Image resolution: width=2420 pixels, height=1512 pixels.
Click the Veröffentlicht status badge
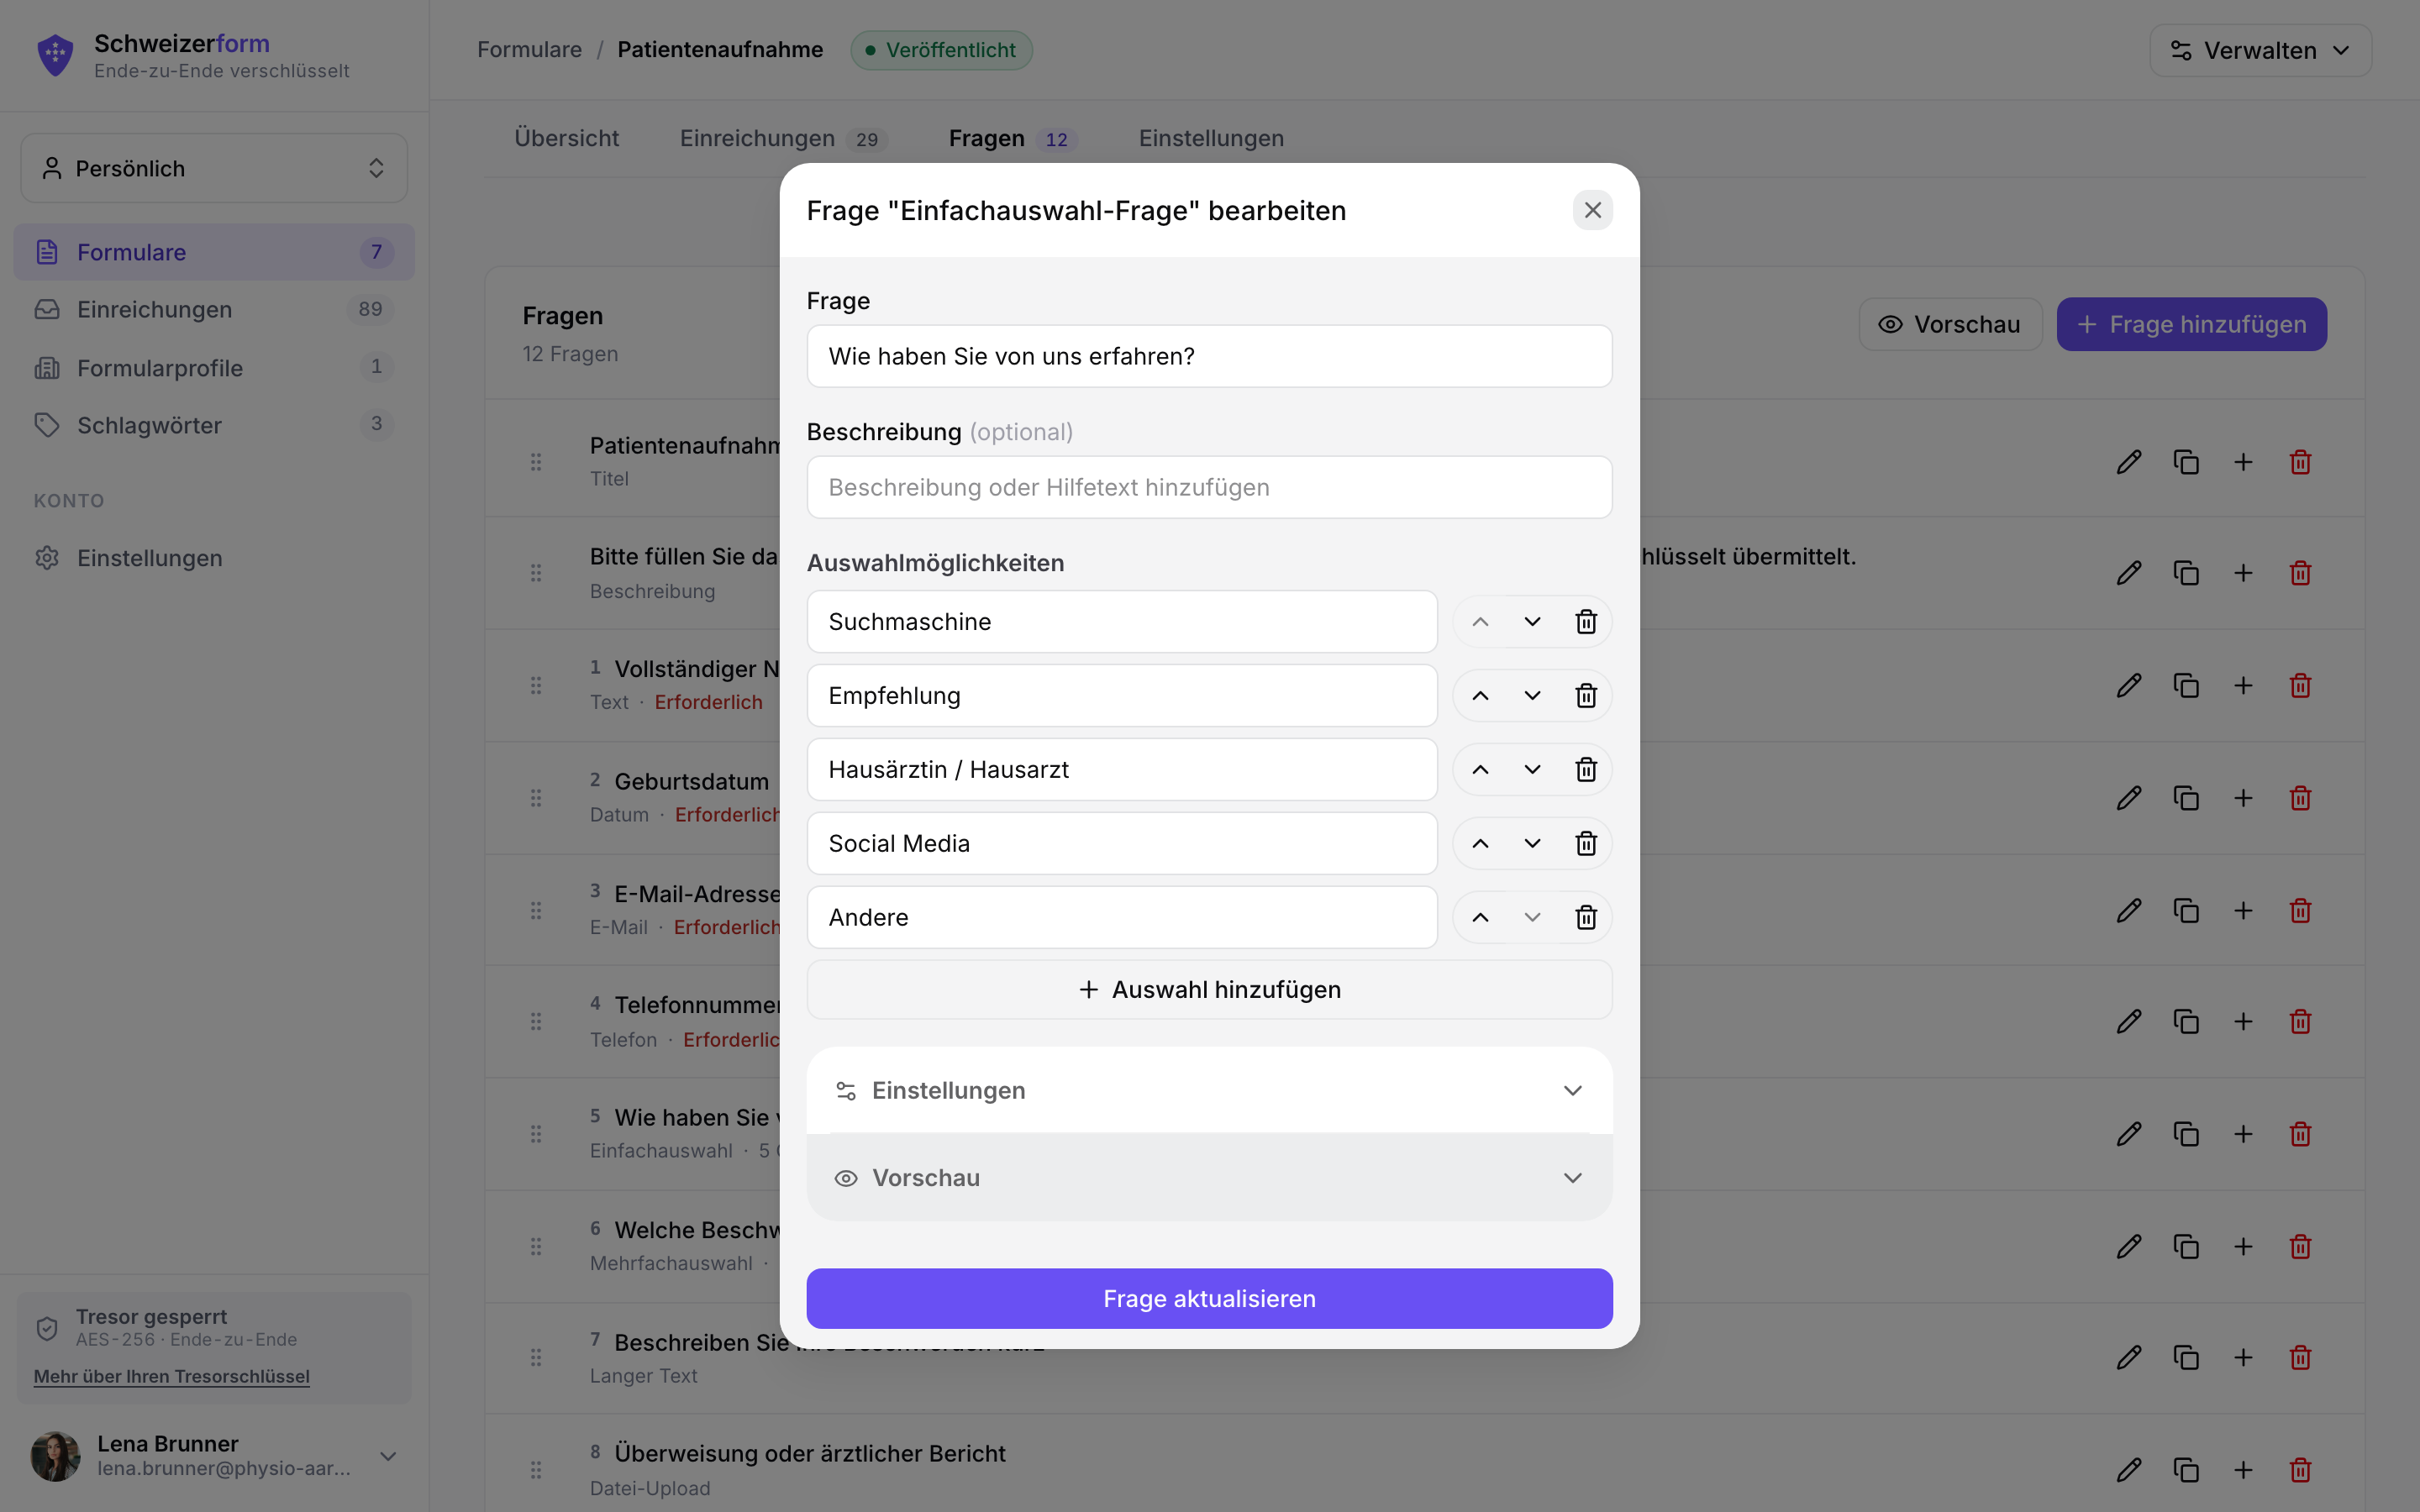[941, 50]
